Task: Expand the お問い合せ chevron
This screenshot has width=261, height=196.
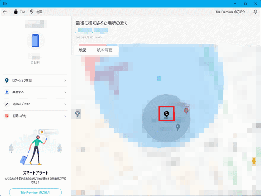Action: (x=65, y=116)
